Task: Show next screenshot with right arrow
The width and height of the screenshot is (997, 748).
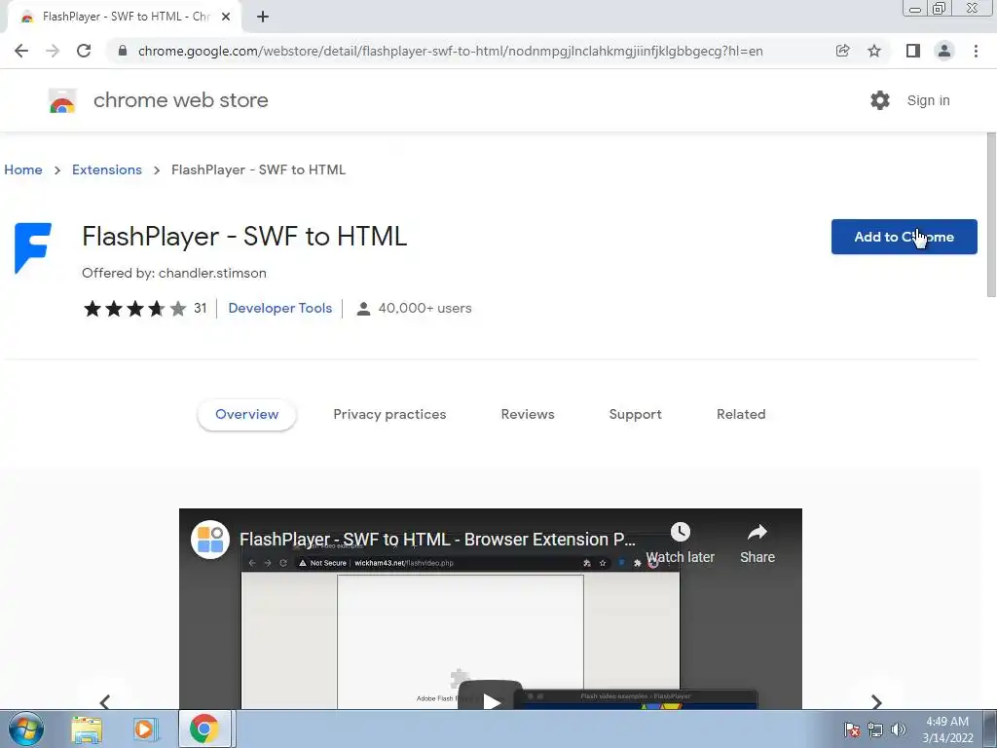Action: [876, 701]
